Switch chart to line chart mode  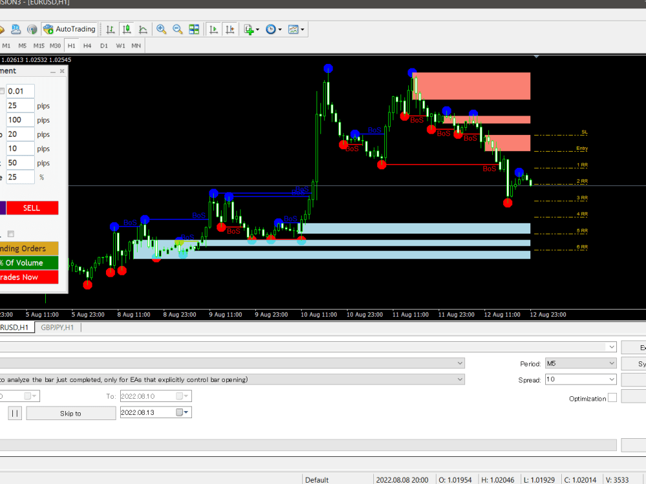pos(143,29)
